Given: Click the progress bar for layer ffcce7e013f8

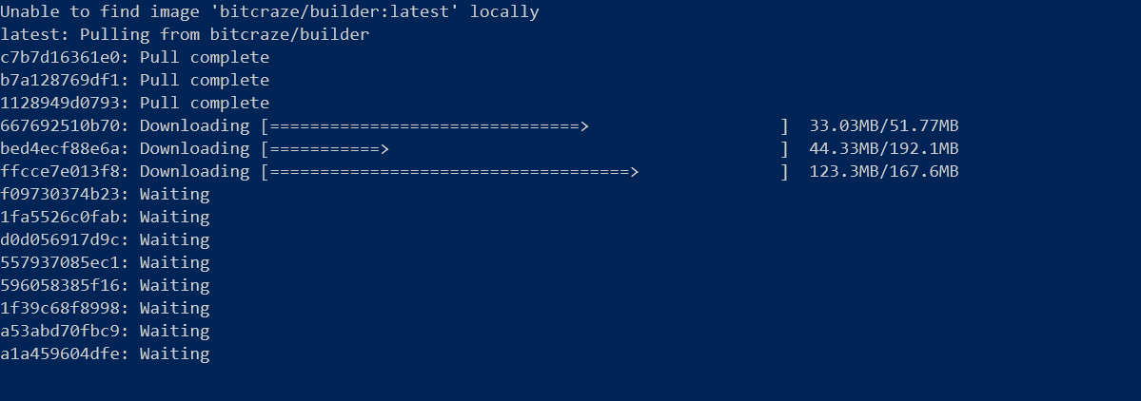Looking at the screenshot, I should tap(524, 171).
